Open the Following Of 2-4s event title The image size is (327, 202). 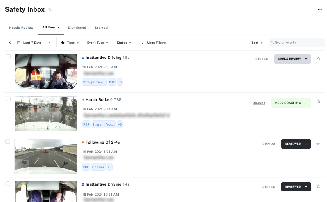pyautogui.click(x=102, y=142)
